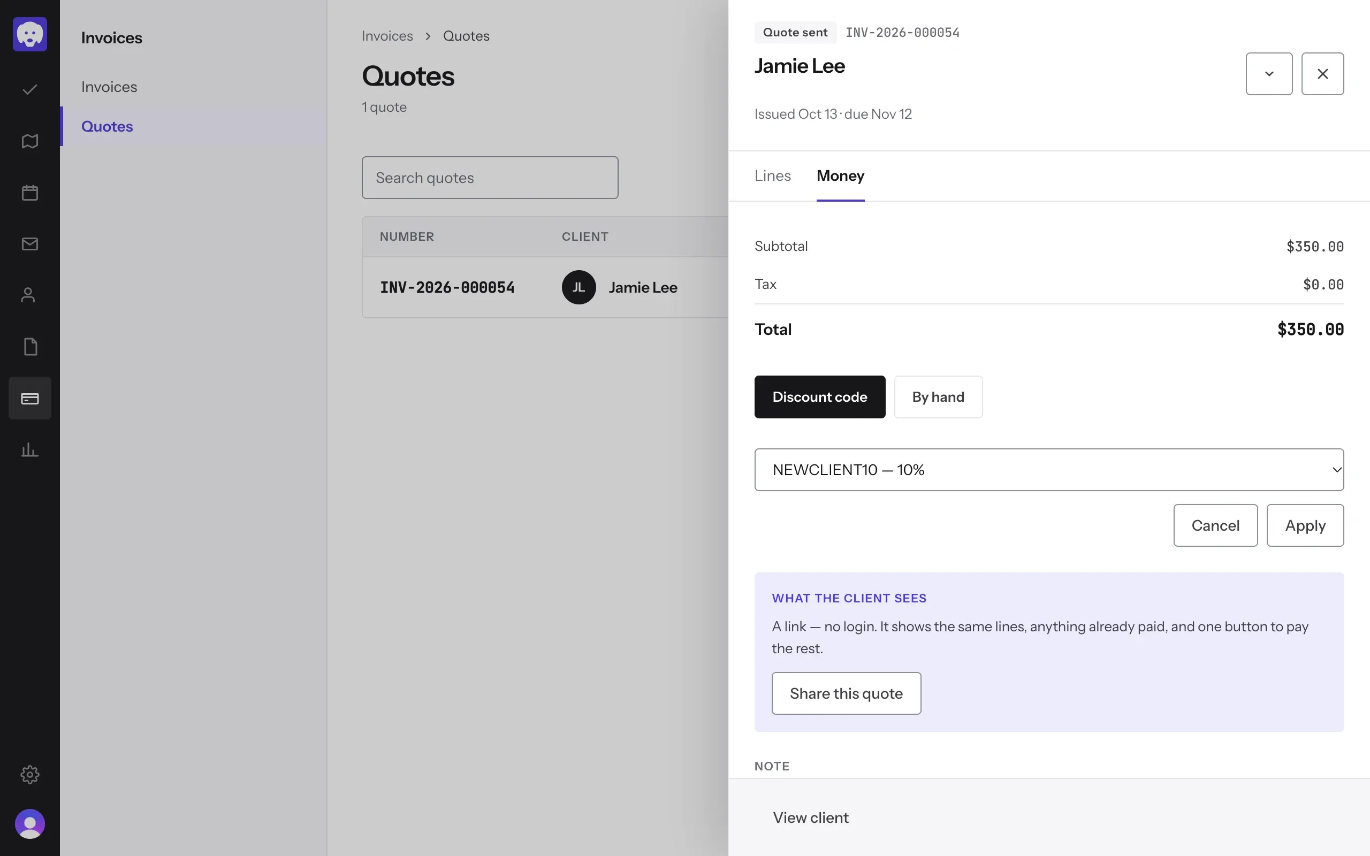Close the Jamie Lee quote panel

pos(1322,74)
